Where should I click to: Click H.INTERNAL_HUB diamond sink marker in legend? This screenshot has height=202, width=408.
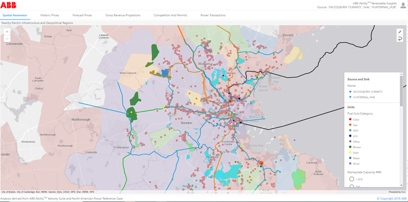pos(350,97)
